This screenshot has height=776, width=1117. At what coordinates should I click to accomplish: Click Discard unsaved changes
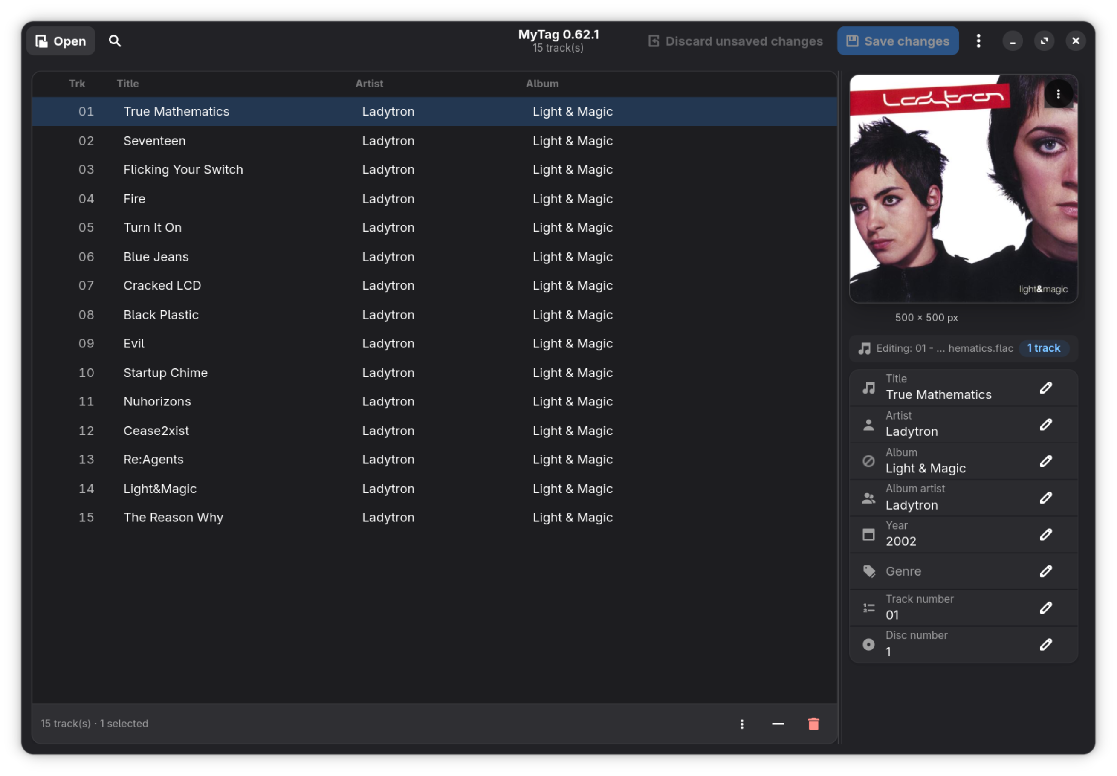735,41
